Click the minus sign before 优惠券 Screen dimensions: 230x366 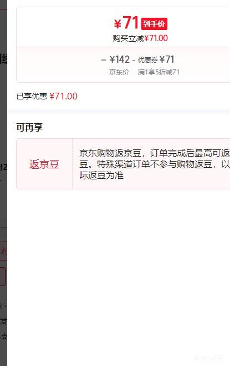(x=134, y=60)
